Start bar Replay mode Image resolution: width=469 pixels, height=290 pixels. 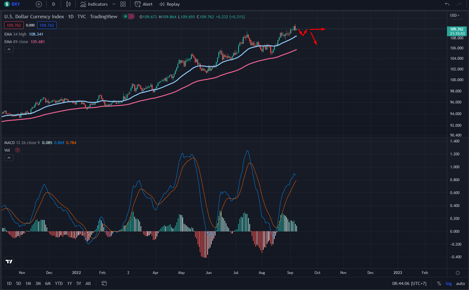170,4
